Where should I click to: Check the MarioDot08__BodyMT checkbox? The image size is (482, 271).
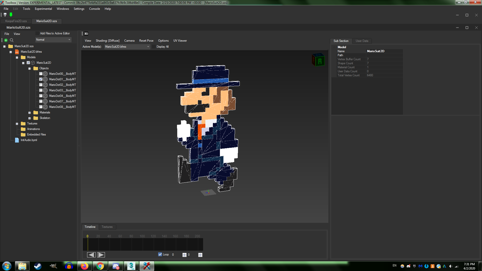pos(41,107)
